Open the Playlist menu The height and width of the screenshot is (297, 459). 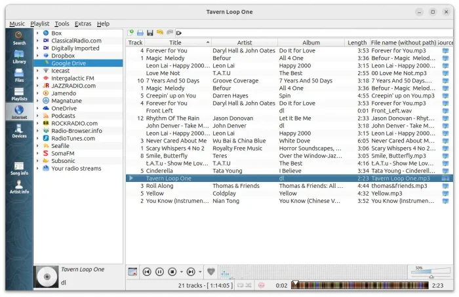point(40,24)
